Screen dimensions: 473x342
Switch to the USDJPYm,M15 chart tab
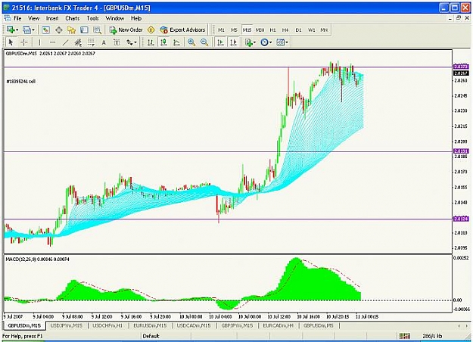pos(67,325)
